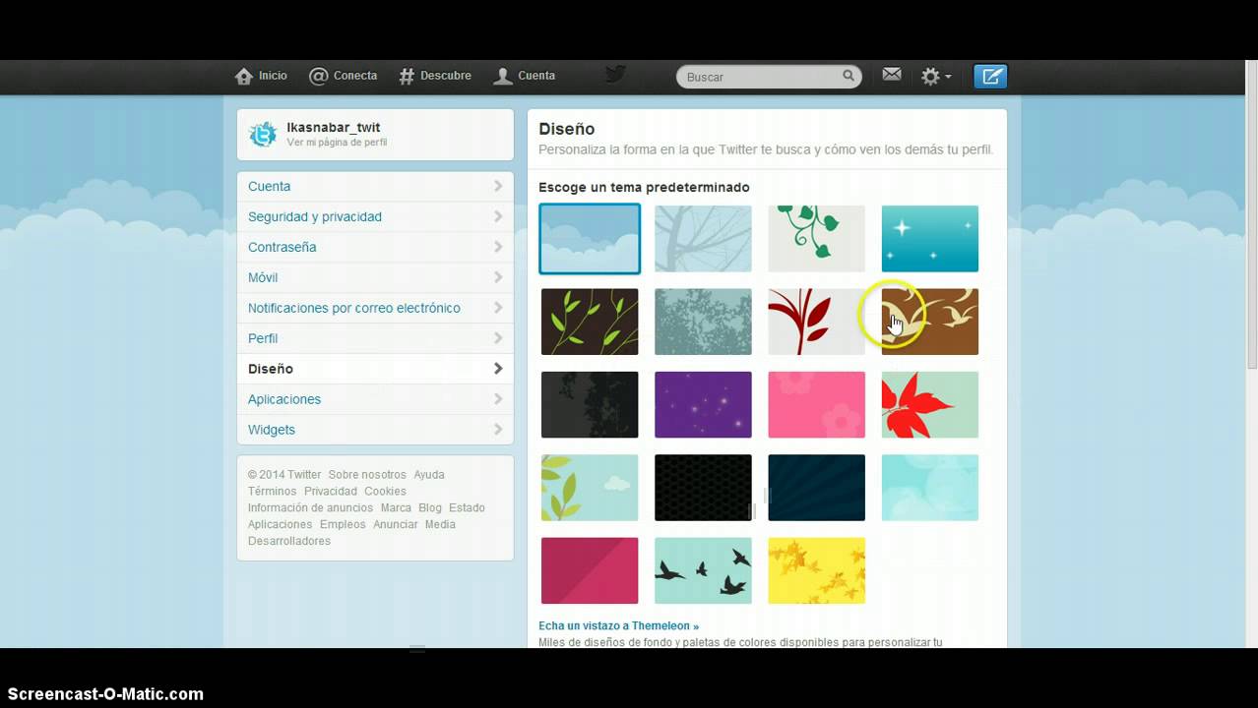
Task: Select the red plant theme
Action: [x=816, y=322]
